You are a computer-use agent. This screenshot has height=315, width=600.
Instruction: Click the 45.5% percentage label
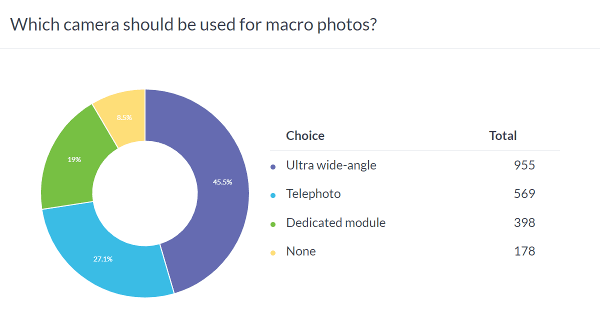pyautogui.click(x=222, y=182)
